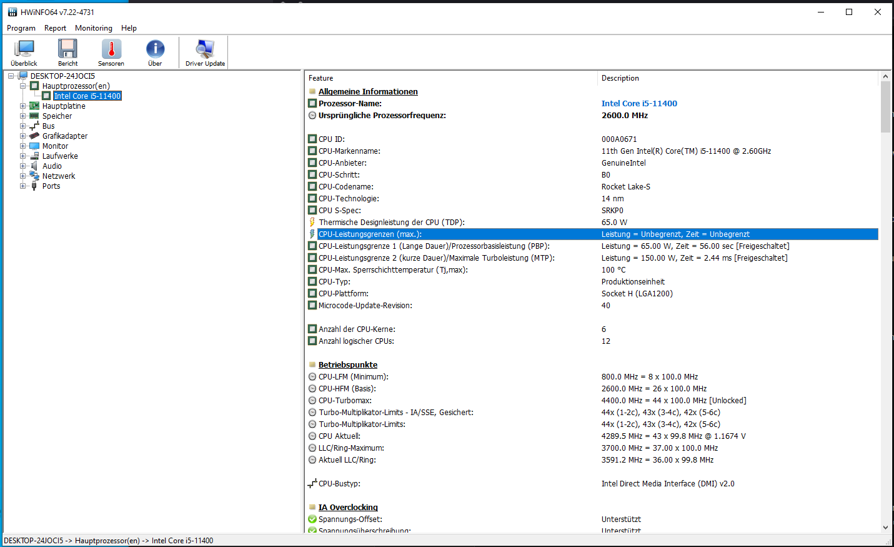Minimize the HWiNFO64 window

click(821, 12)
